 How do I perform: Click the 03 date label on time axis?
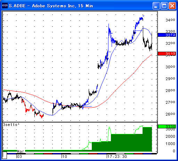tap(19, 156)
